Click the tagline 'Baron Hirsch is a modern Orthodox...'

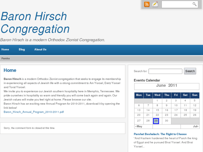(52, 40)
